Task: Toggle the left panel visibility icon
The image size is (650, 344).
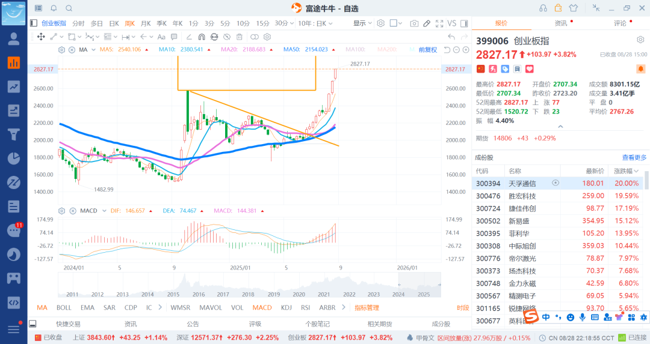Action: tap(34, 23)
